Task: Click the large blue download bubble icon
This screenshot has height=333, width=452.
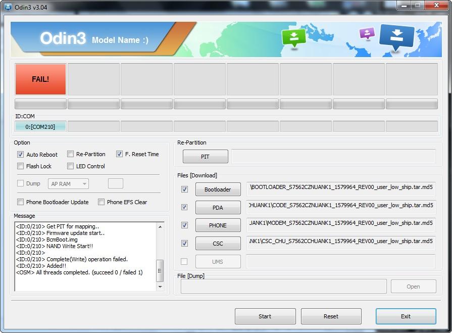Action: coord(397,37)
